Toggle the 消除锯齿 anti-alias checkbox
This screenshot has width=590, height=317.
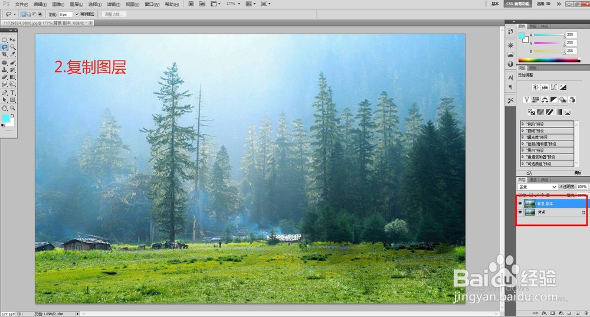coord(77,14)
